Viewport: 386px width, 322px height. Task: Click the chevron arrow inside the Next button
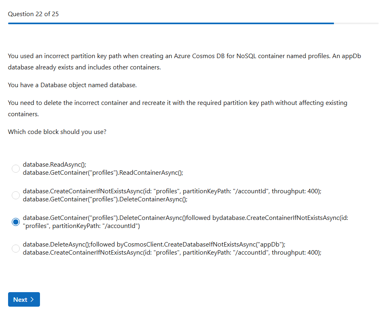click(x=32, y=299)
